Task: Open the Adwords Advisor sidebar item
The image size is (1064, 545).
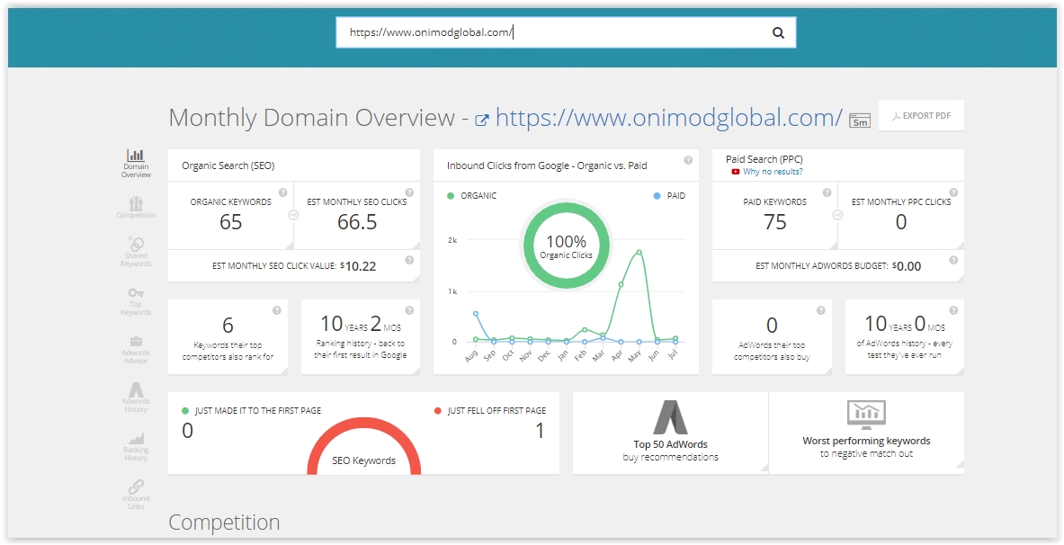Action: point(136,350)
